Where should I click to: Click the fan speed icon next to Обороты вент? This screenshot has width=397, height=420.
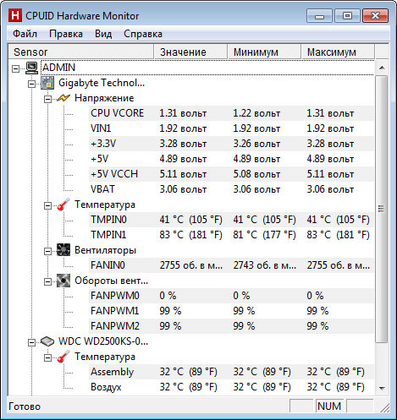[63, 281]
